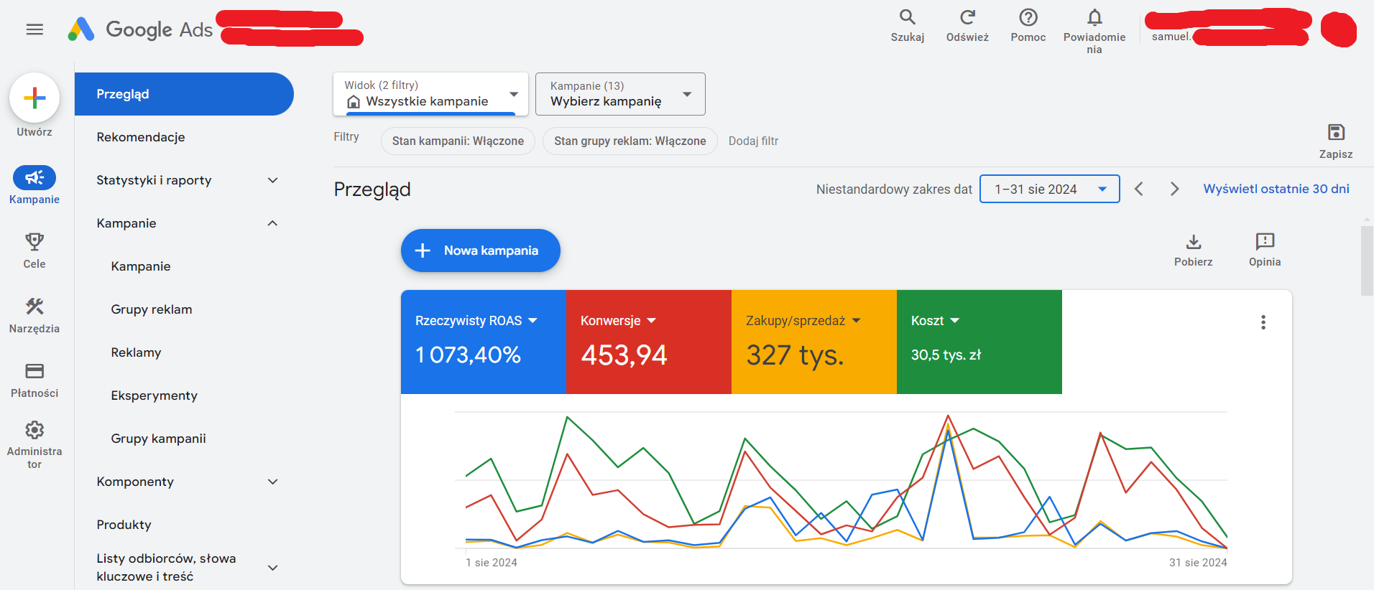This screenshot has height=590, width=1374.
Task: Open the 1–31 sie 2024 date picker
Action: (1050, 189)
